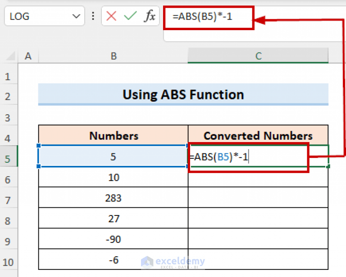Click cell B5 containing 5
Screen dimensions: 346x277
pyautogui.click(x=113, y=156)
